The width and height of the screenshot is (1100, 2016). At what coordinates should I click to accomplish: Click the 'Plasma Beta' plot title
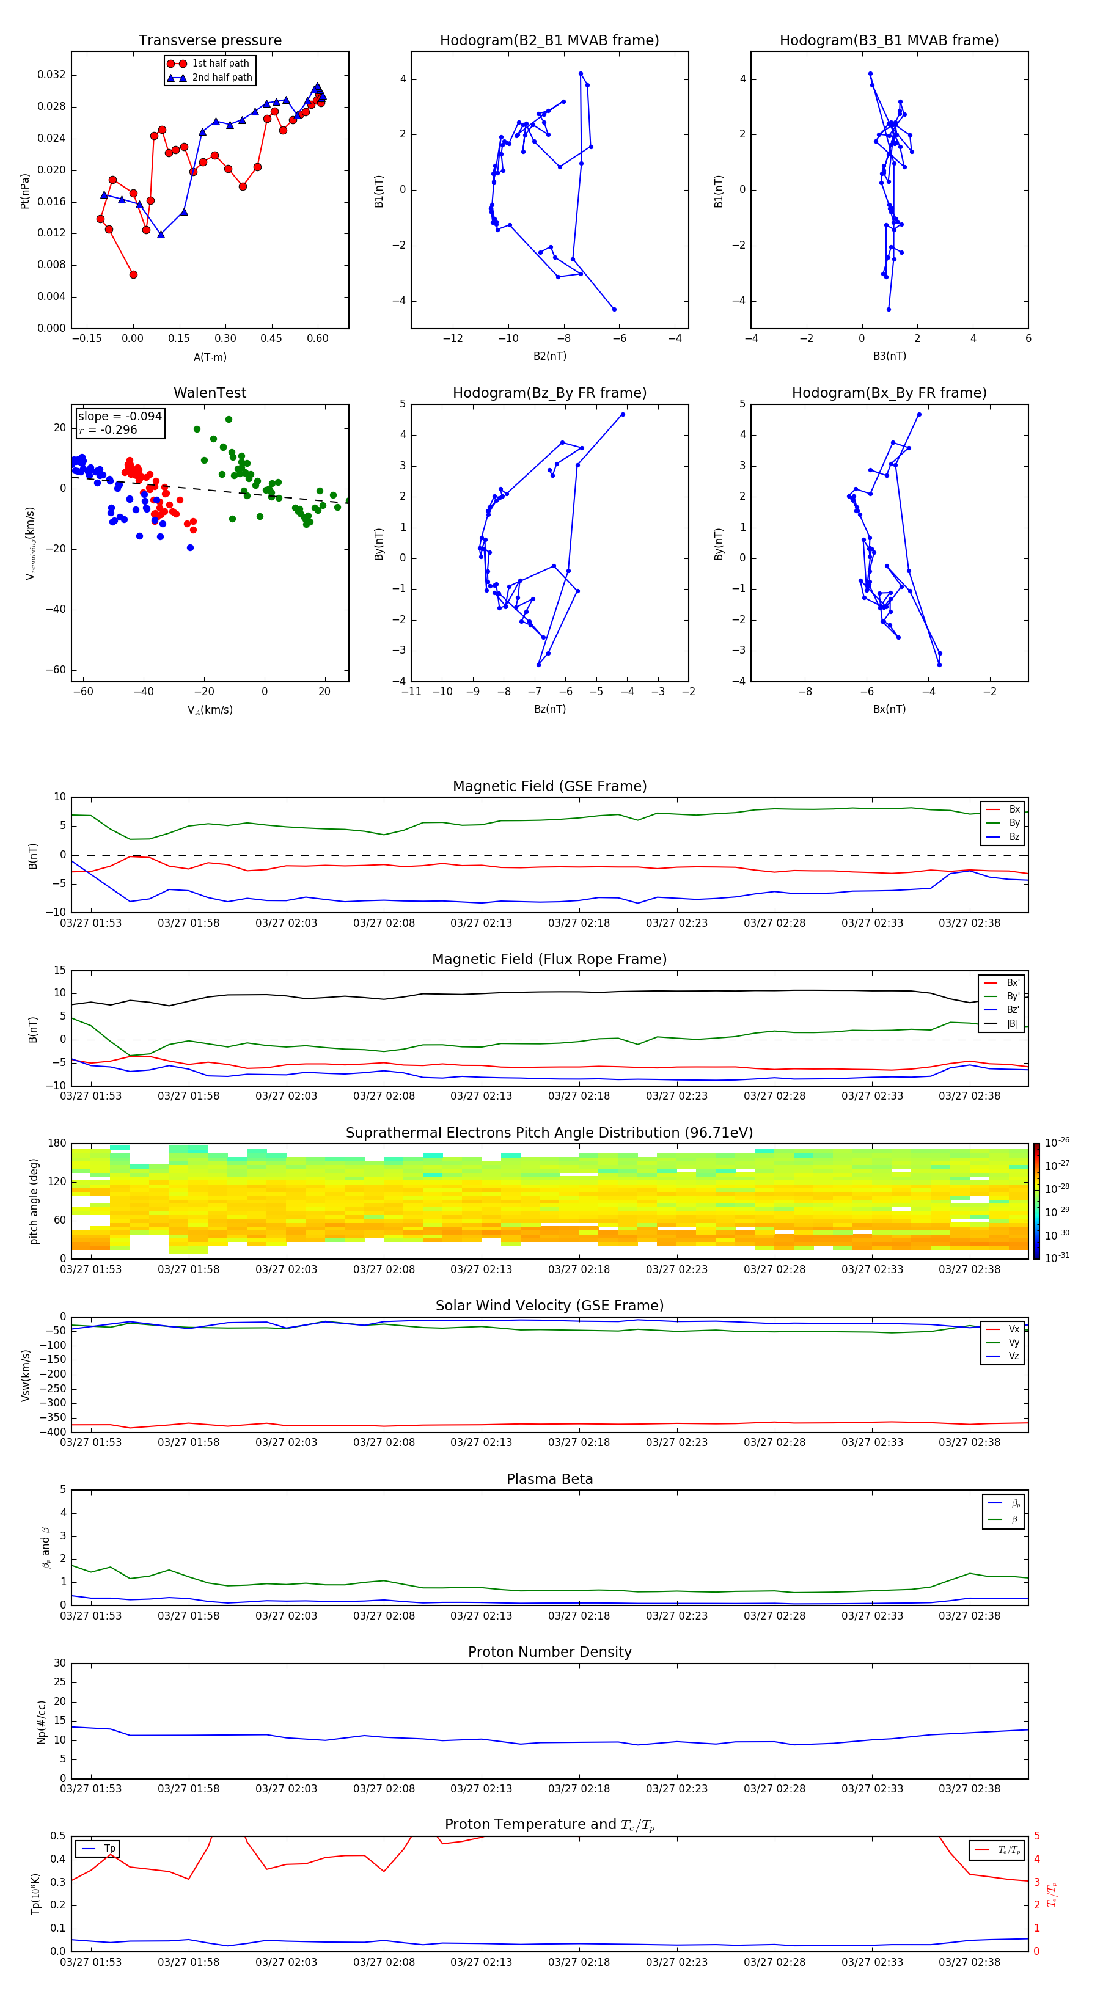549,1480
